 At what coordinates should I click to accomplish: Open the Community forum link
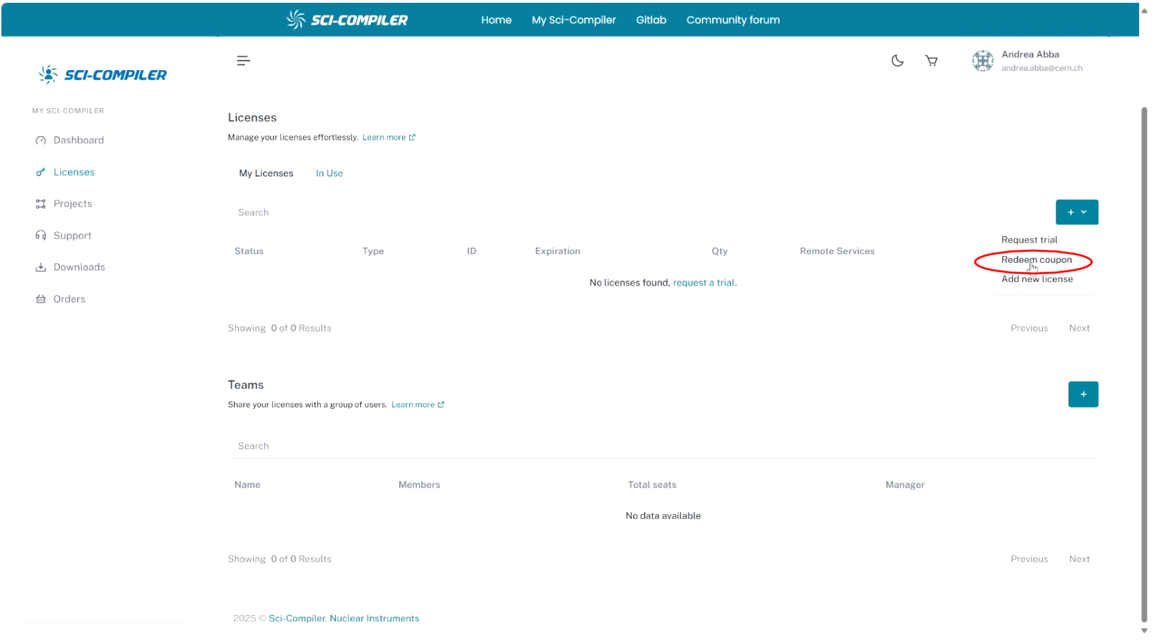pyautogui.click(x=733, y=20)
